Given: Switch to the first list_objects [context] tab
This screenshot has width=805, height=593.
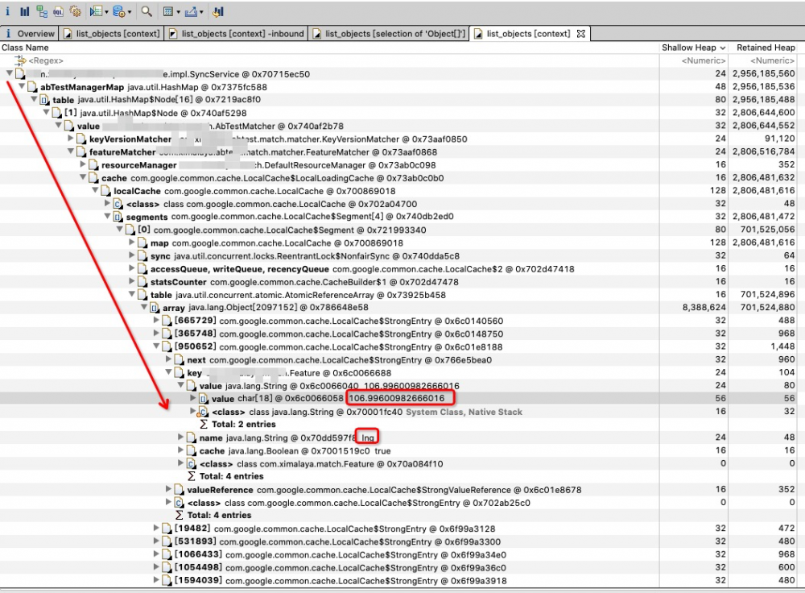Looking at the screenshot, I should [111, 33].
